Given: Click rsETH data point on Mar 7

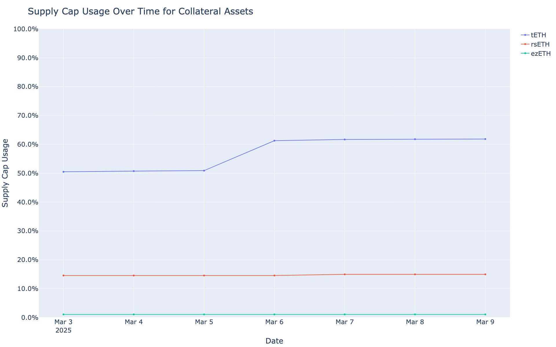Looking at the screenshot, I should [345, 274].
